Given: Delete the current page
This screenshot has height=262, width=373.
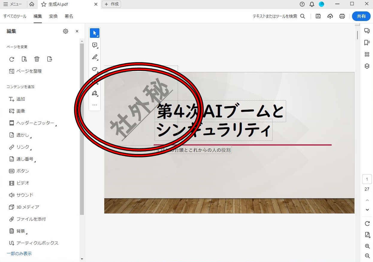Looking at the screenshot, I should click(37, 59).
